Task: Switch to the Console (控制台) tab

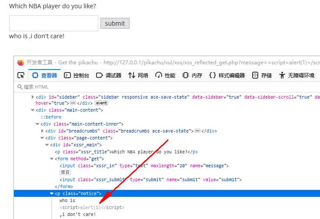Action: (x=77, y=76)
